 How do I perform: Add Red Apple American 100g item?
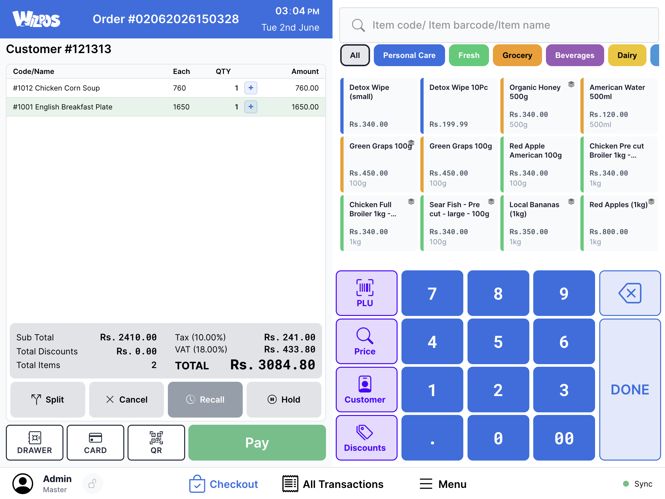pyautogui.click(x=539, y=164)
